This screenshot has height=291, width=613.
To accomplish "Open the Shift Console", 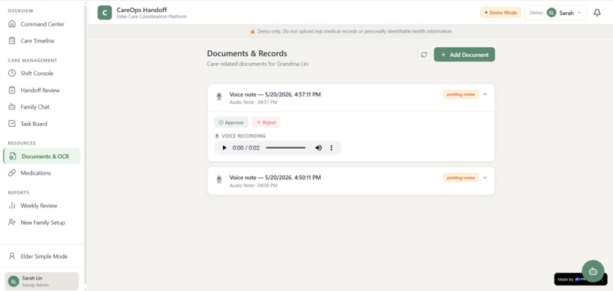I will (42, 74).
